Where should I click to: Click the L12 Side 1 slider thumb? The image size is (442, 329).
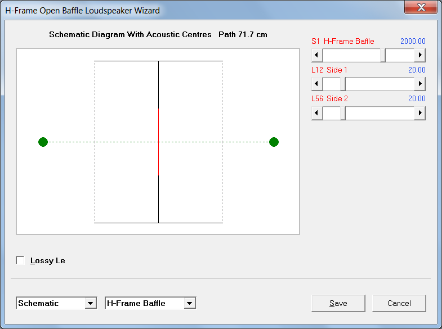pyautogui.click(x=343, y=84)
